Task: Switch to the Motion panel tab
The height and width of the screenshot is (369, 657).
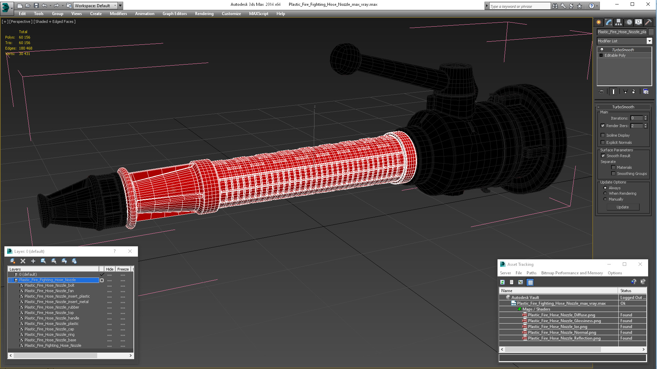Action: (x=629, y=22)
